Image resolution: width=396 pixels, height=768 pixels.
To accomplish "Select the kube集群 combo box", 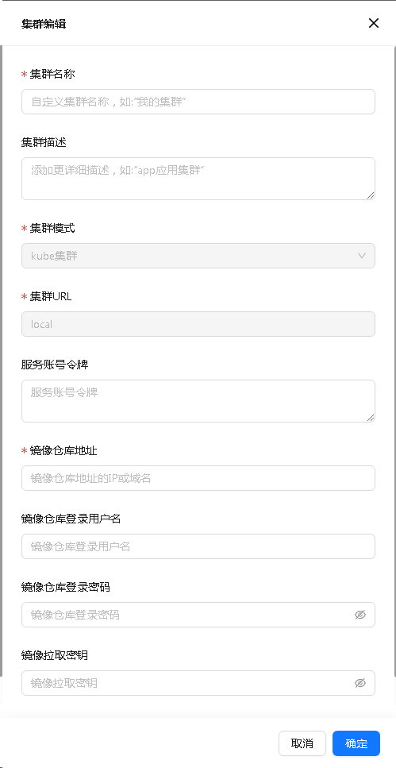I will point(198,256).
